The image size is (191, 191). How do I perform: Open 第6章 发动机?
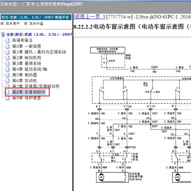point(25,81)
